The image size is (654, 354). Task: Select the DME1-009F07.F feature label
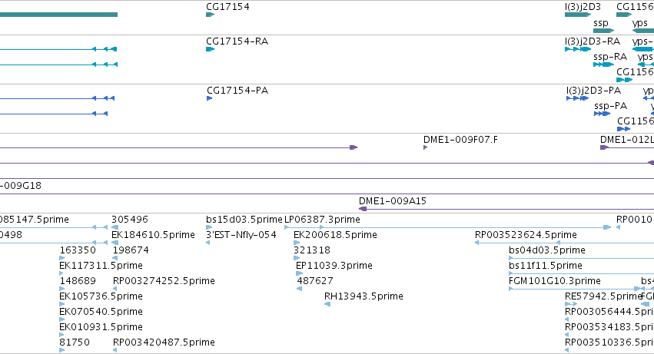[x=460, y=140]
